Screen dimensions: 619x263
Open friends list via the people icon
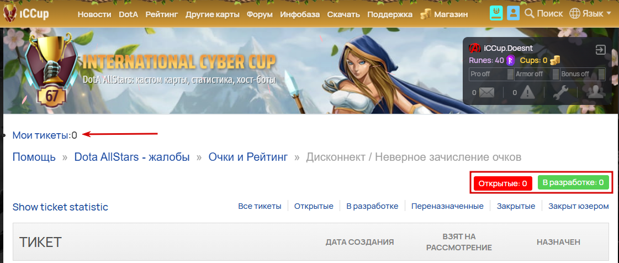[595, 92]
